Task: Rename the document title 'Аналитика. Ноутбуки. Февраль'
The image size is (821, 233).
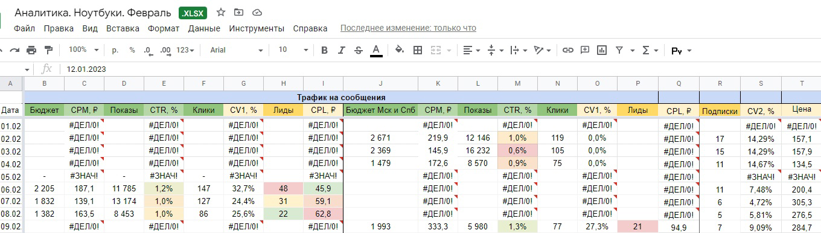Action: coord(93,13)
